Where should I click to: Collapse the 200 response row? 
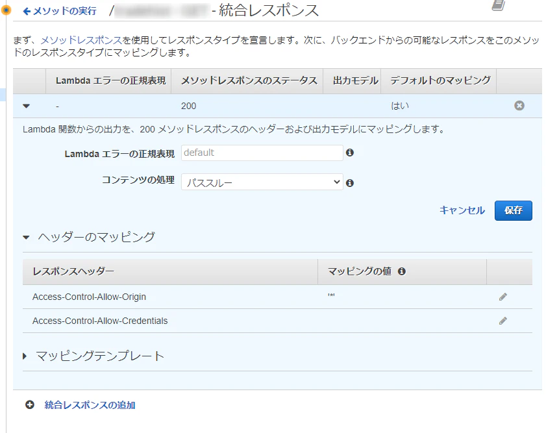[x=26, y=106]
